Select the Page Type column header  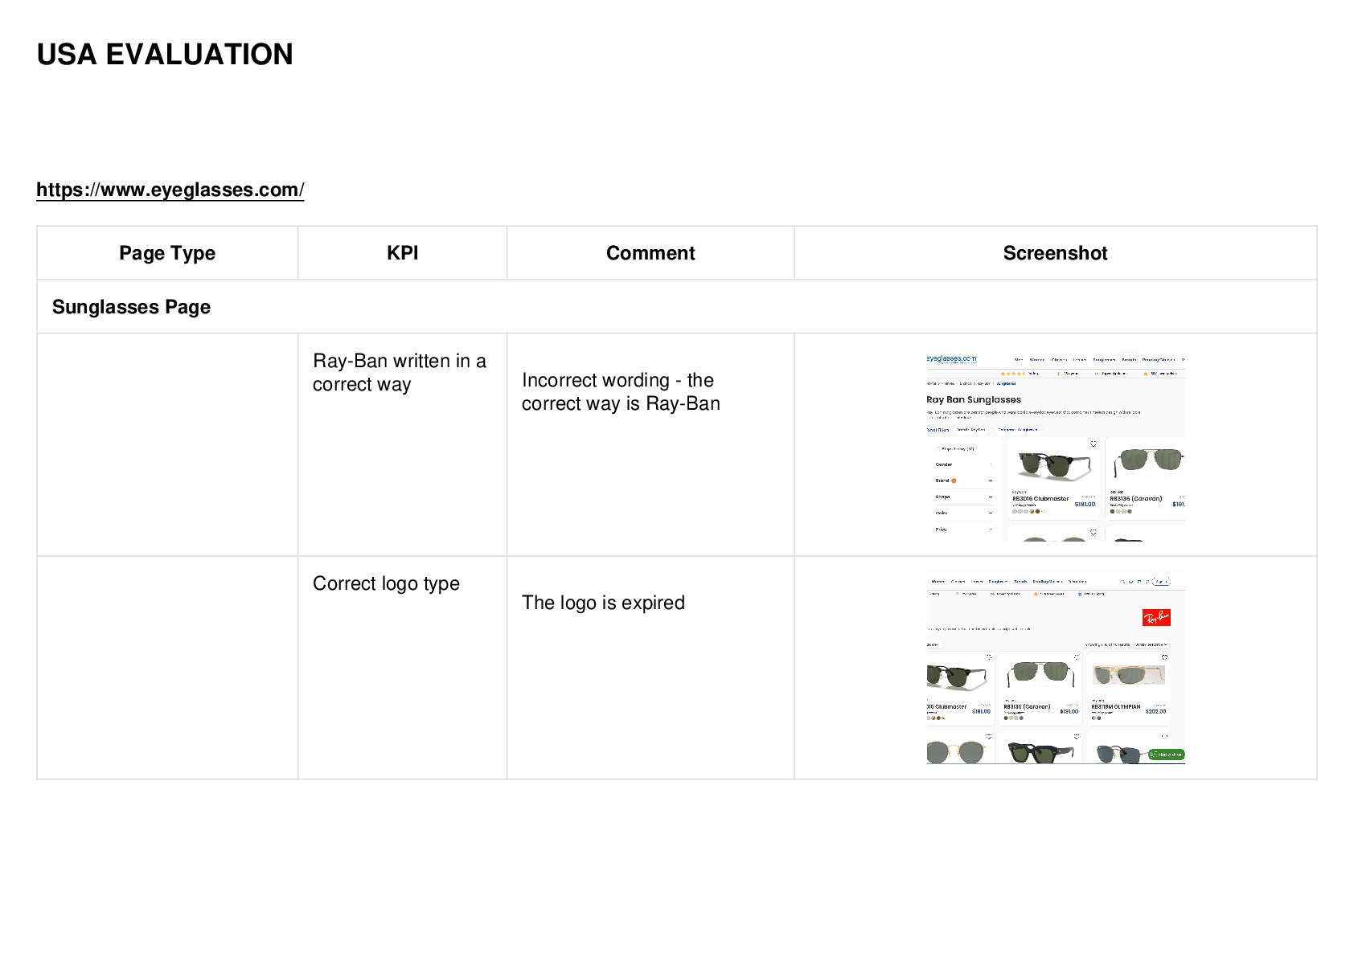pos(167,253)
